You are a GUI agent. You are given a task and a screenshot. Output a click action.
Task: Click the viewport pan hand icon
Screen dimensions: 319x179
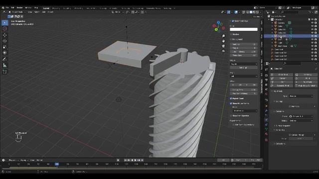pos(223,41)
